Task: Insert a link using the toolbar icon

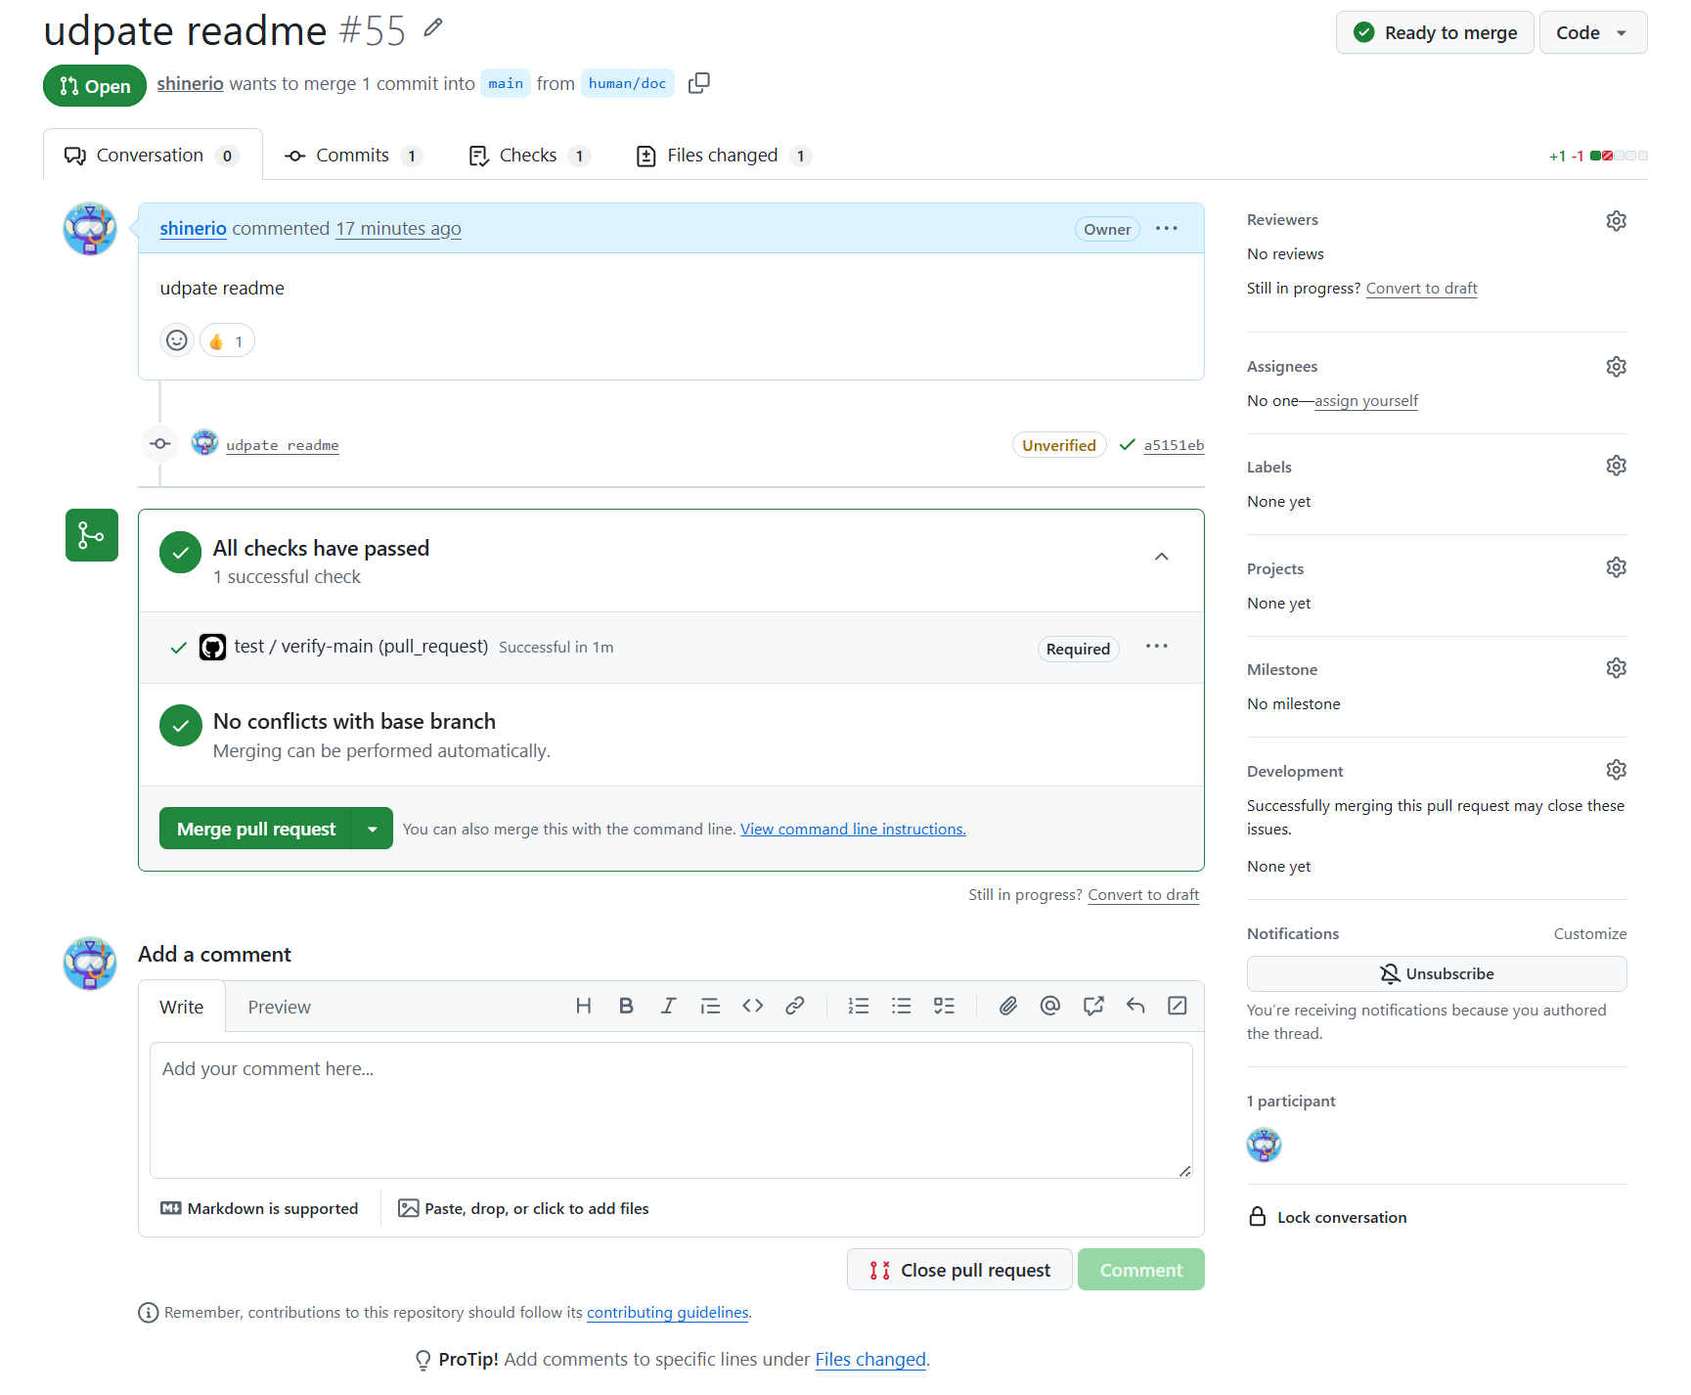Action: click(x=795, y=1006)
